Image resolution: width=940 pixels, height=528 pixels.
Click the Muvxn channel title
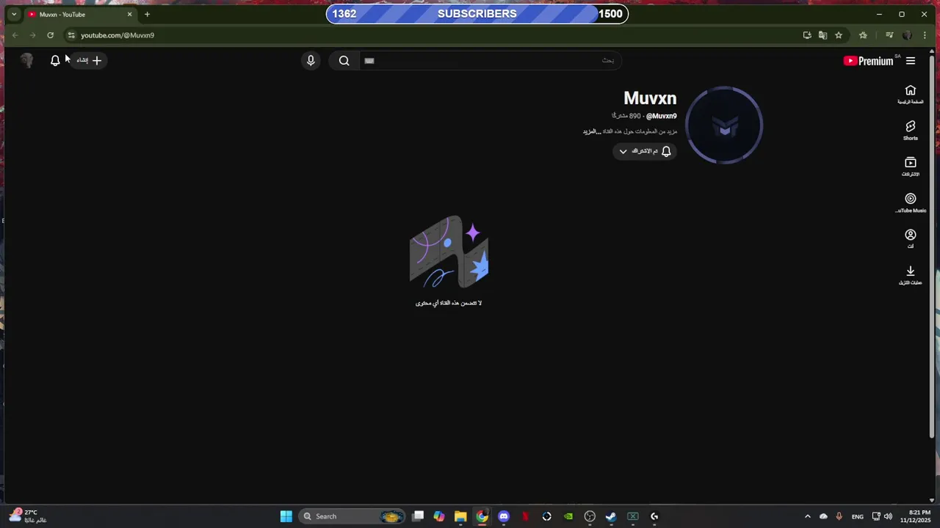pyautogui.click(x=650, y=98)
